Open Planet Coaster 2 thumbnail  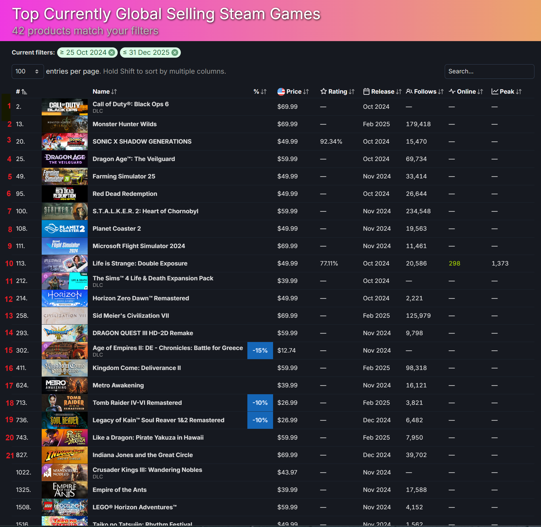coord(65,229)
